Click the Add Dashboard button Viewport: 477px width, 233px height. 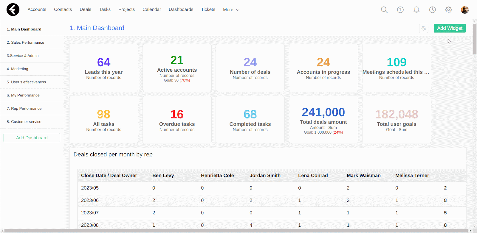click(x=32, y=138)
